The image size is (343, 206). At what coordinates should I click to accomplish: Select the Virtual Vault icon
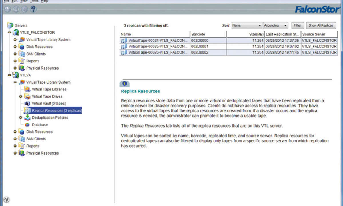(27, 103)
